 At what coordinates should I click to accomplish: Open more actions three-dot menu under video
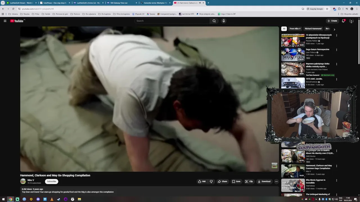[x=276, y=182]
